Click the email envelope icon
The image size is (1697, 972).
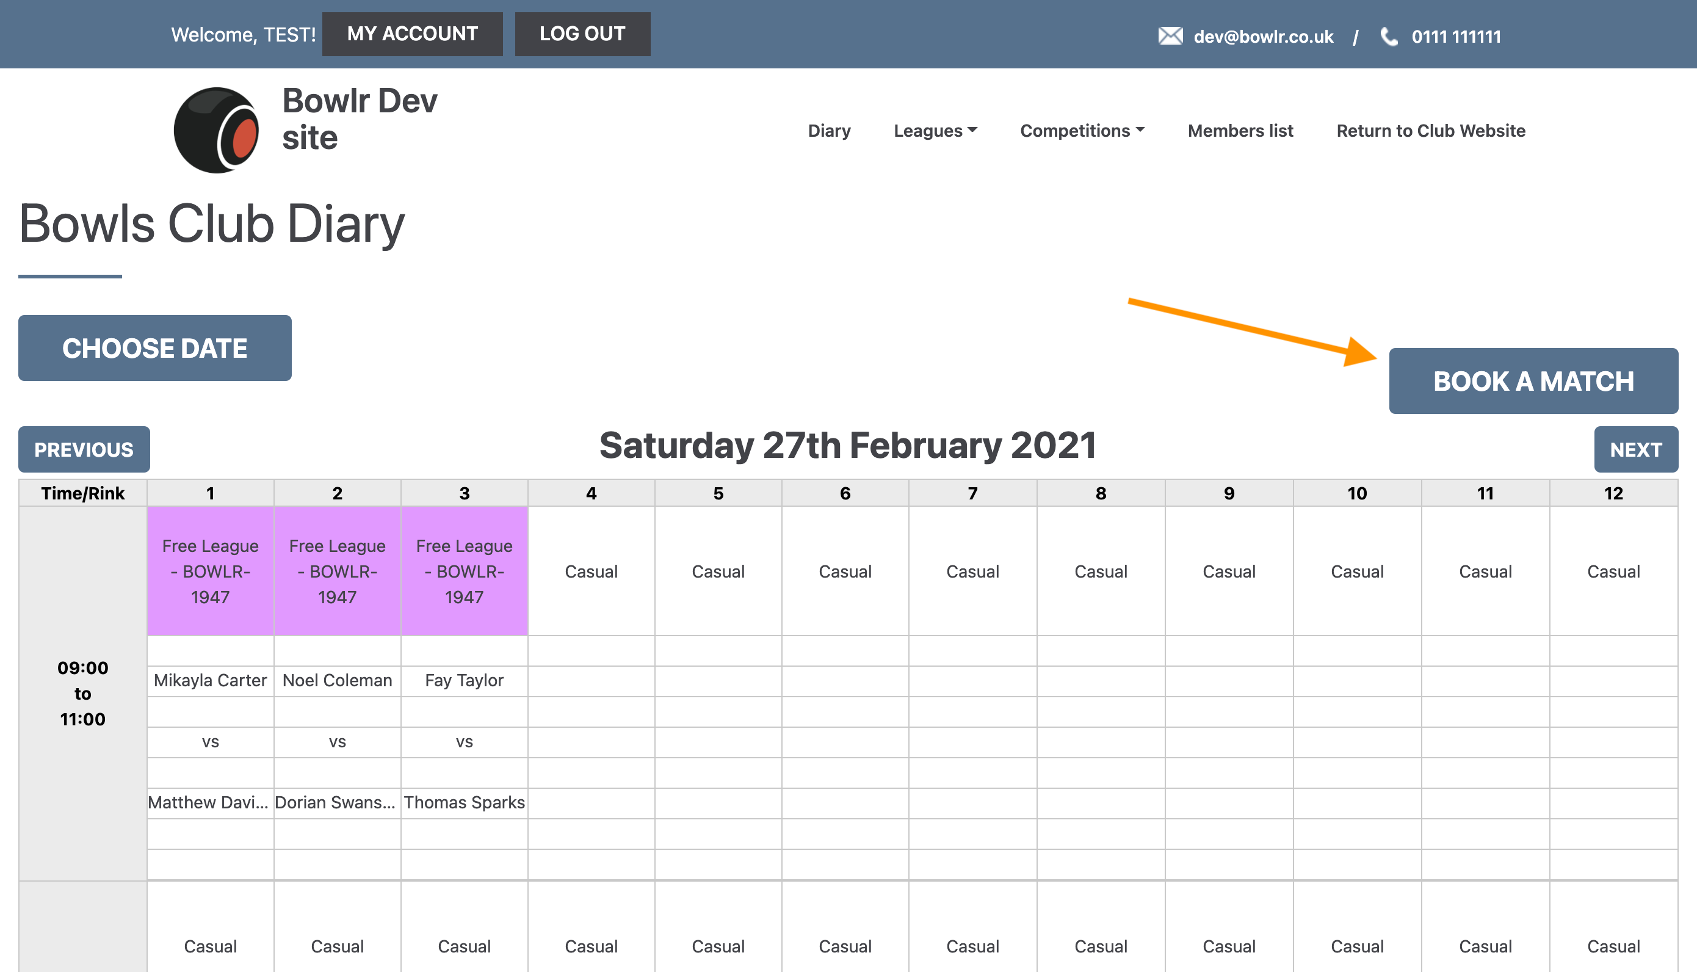1170,36
